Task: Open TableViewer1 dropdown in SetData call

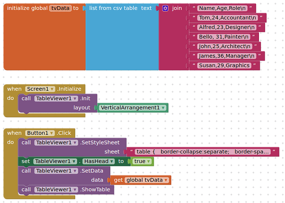Action: [56, 171]
